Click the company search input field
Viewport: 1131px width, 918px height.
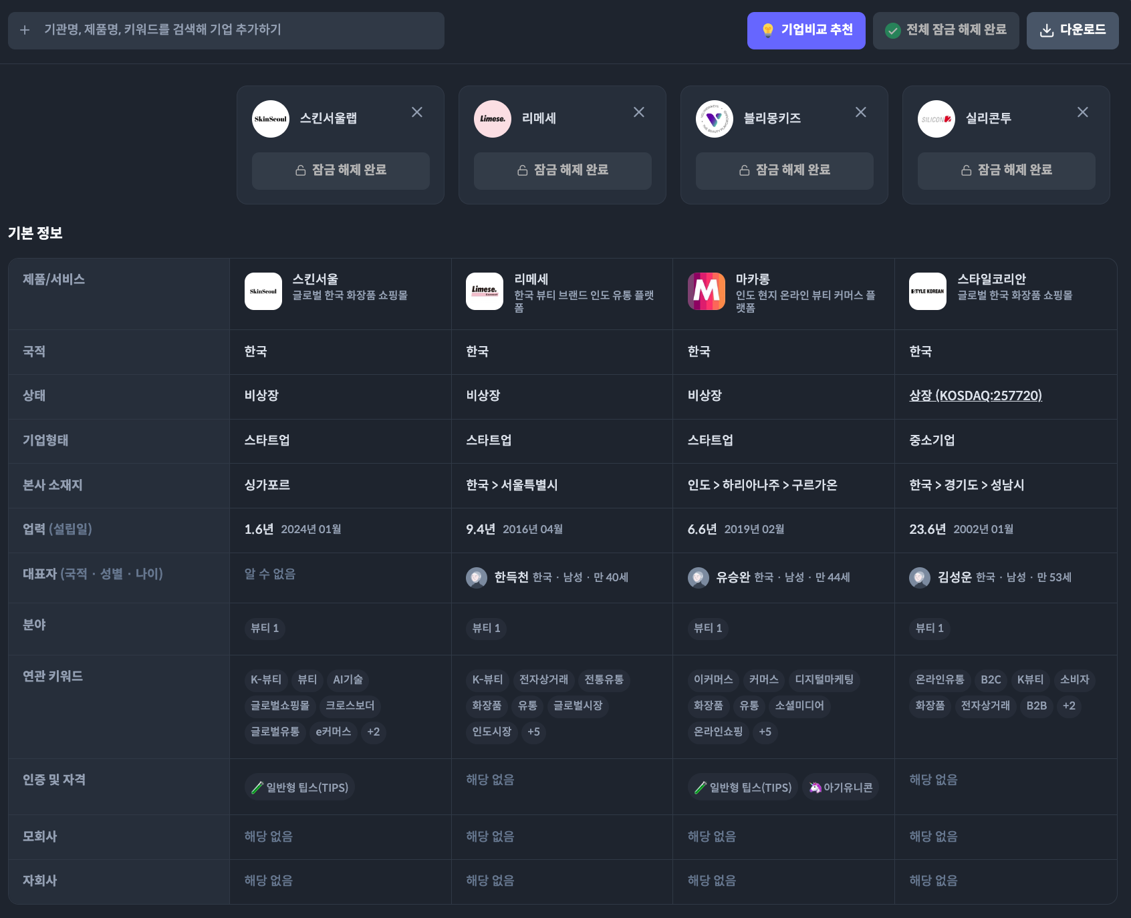pyautogui.click(x=226, y=30)
